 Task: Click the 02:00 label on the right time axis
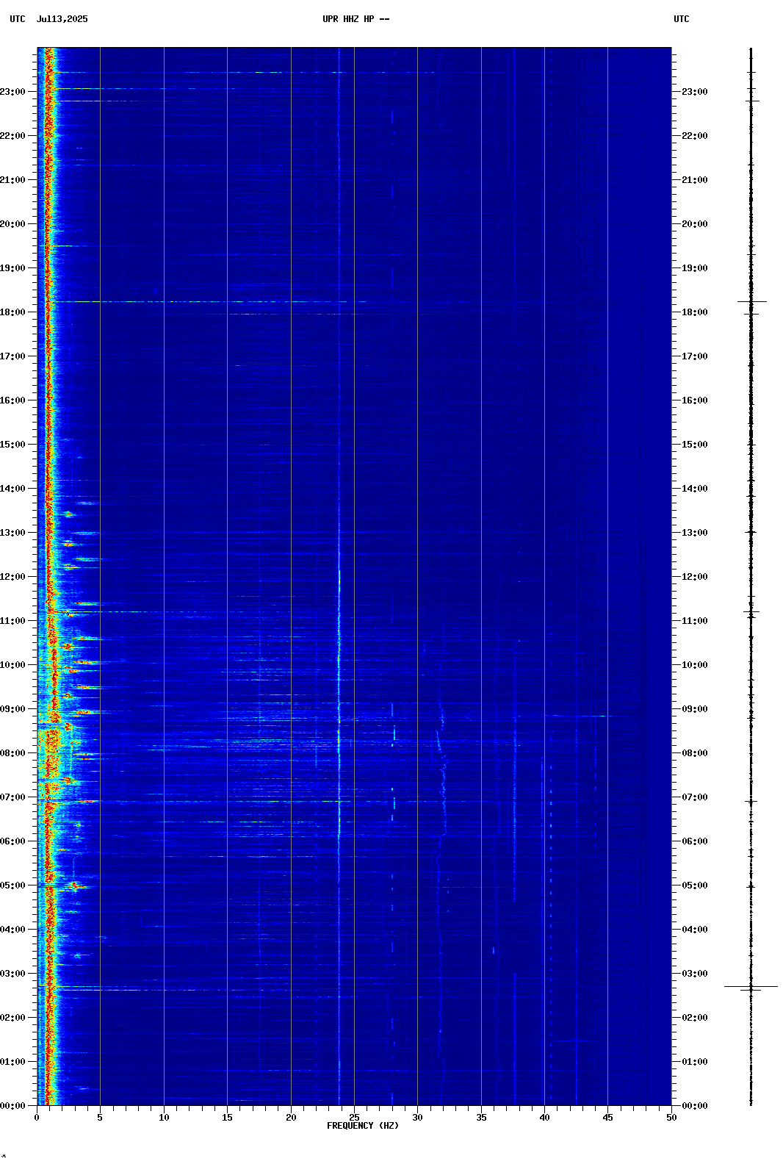coord(695,1018)
